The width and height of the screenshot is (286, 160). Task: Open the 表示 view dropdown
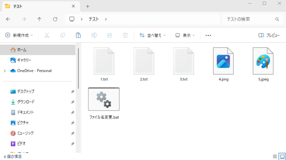[x=185, y=35]
